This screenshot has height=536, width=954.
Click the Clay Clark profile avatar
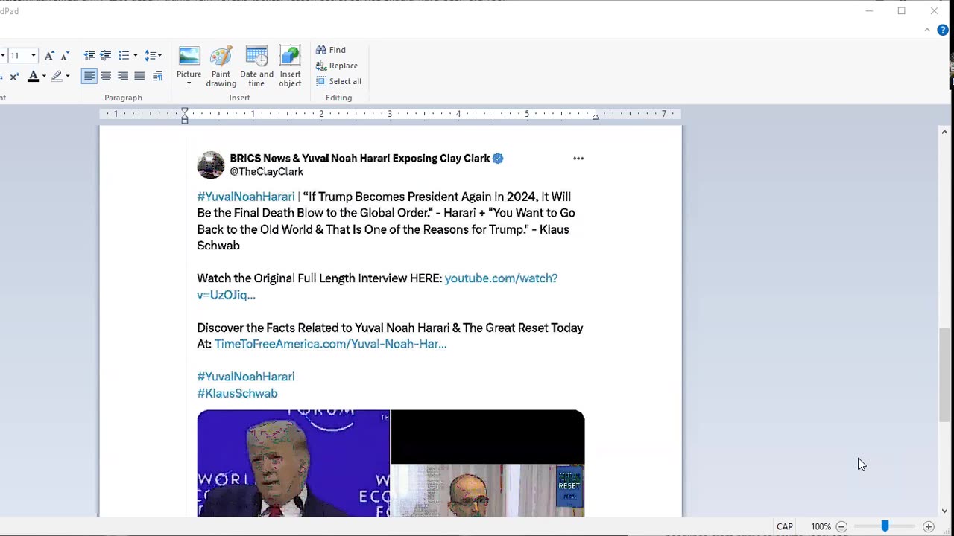tap(210, 165)
